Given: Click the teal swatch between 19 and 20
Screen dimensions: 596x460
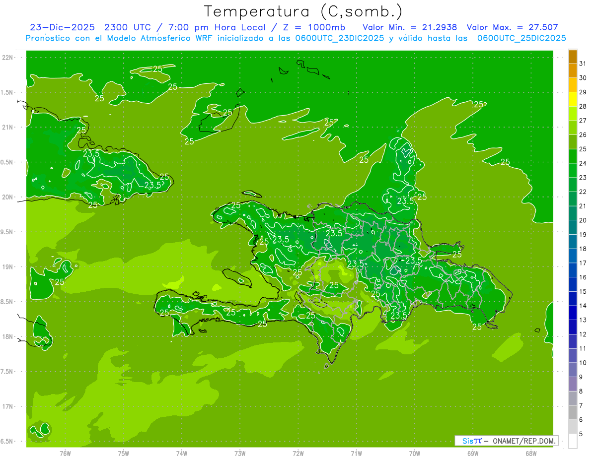Looking at the screenshot, I should pyautogui.click(x=573, y=227).
